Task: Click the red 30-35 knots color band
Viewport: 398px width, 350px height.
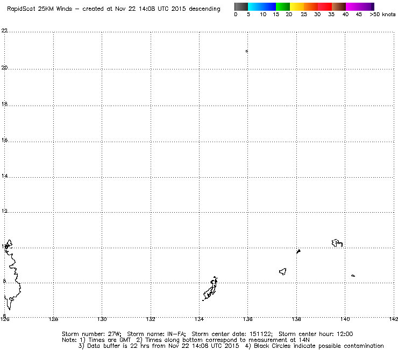Action: pos(325,6)
